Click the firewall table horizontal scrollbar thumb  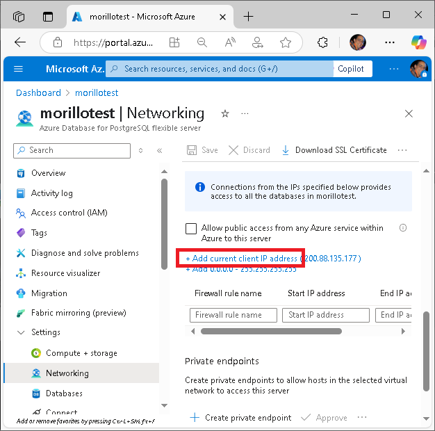(x=271, y=331)
